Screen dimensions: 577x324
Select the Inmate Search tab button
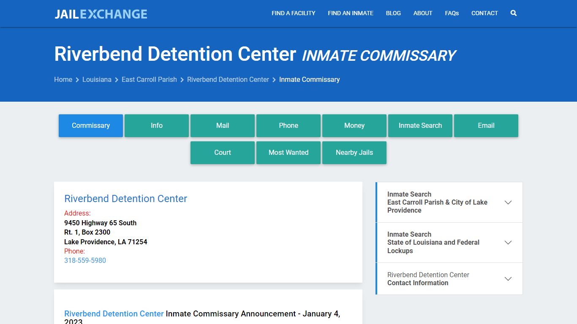click(x=420, y=126)
